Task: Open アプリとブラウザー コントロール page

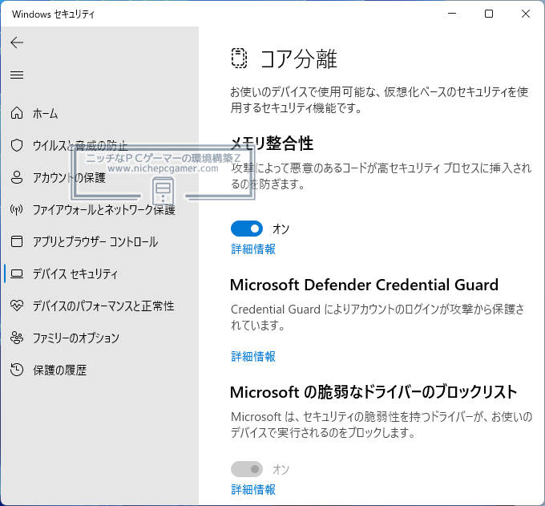Action: coord(95,241)
